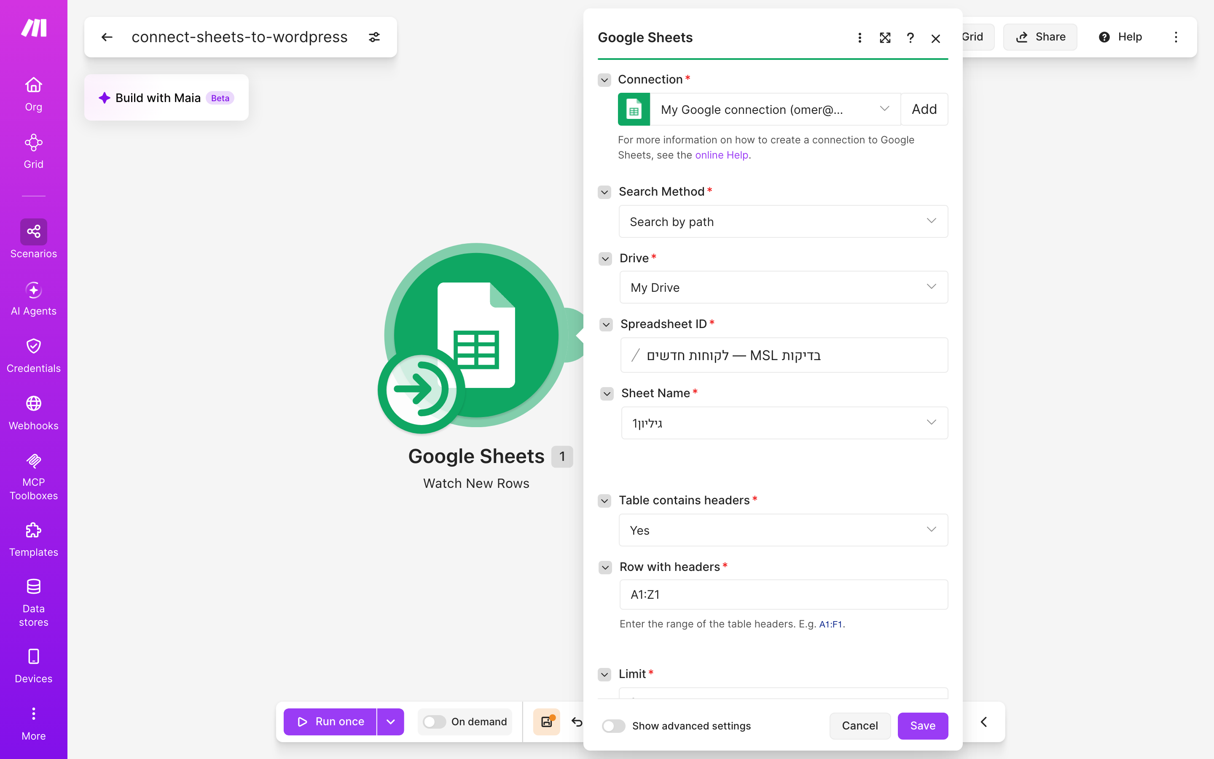This screenshot has width=1214, height=759.
Task: Open the Sheet Name dropdown
Action: coord(784,423)
